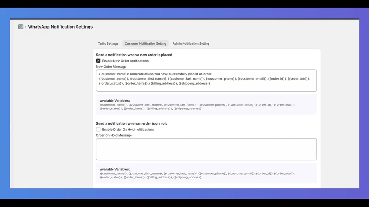The width and height of the screenshot is (369, 207).
Task: Click the Enable New Order notifications label text
Action: (x=125, y=61)
